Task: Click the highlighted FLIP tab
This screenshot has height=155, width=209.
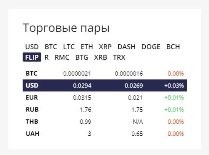Action: point(32,57)
